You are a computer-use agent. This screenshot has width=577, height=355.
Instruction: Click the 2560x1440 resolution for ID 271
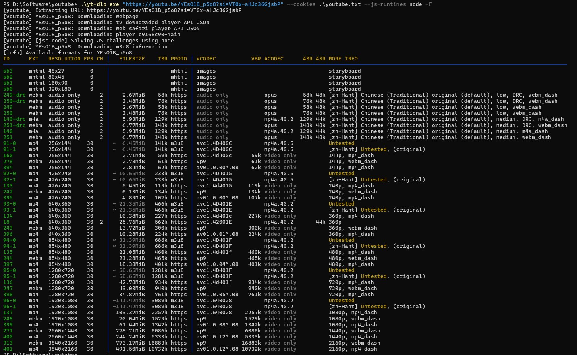(63, 330)
